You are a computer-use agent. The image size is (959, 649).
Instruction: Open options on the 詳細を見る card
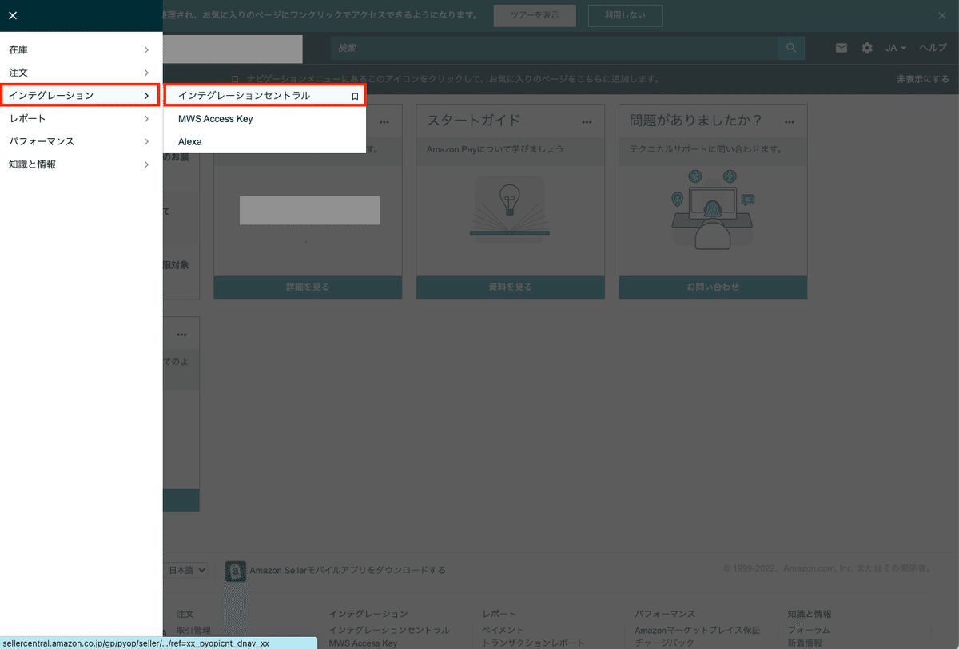(384, 121)
